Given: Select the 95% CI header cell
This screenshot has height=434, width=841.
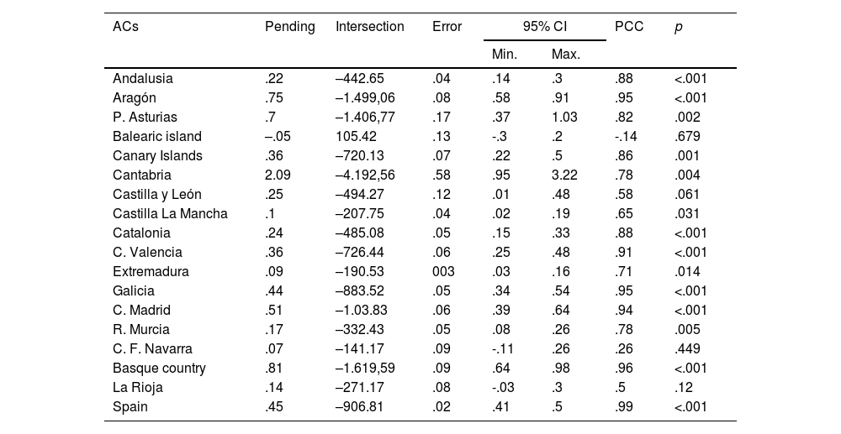Looking at the screenshot, I should [544, 27].
